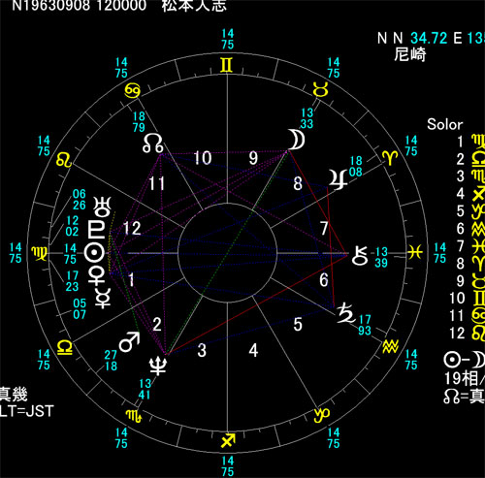Select the yellow Aries sign glyph
This screenshot has height=478, width=485.
(390, 158)
